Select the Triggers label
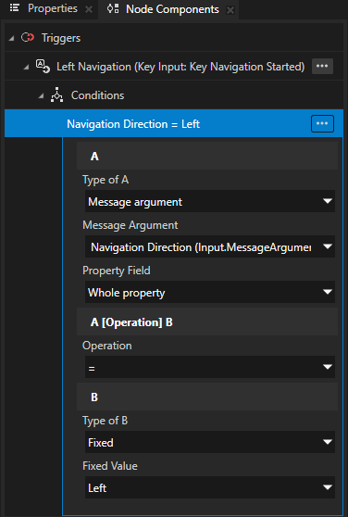Viewport: 348px width, 517px height. point(61,38)
